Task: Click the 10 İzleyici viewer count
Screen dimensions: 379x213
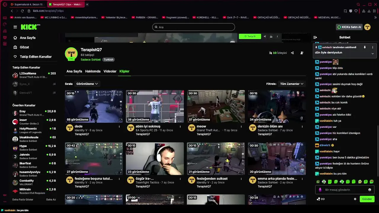Action: click(x=278, y=53)
